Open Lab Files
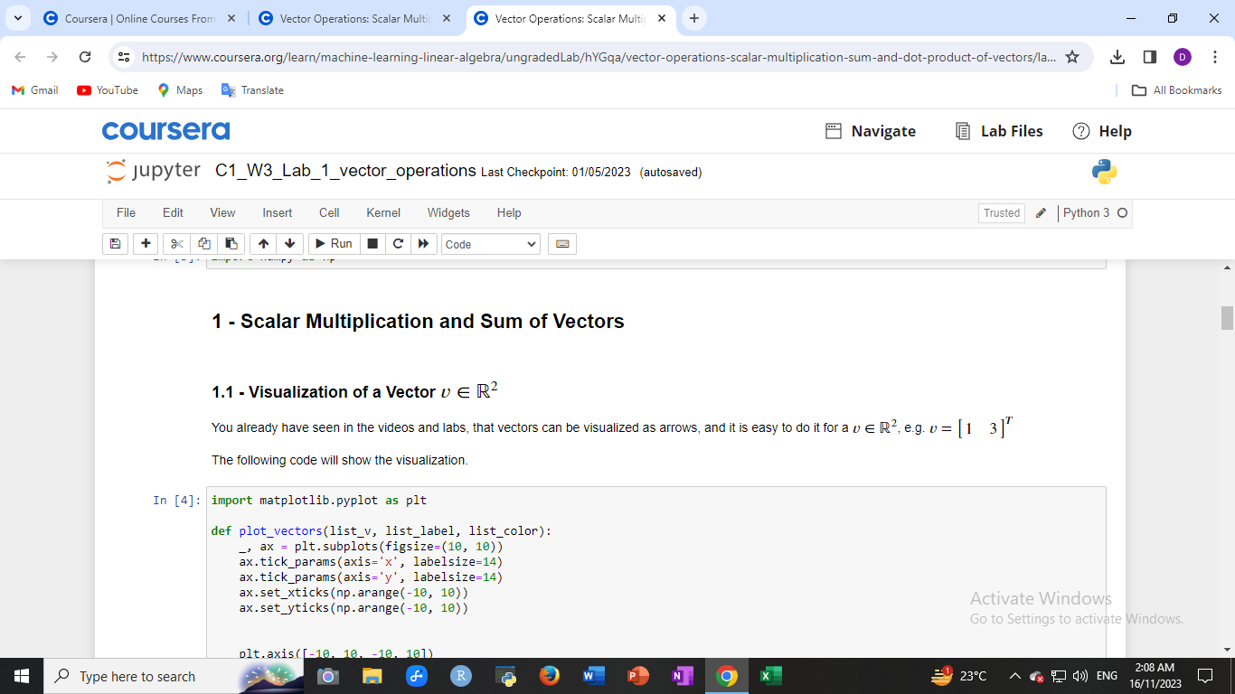Image resolution: width=1235 pixels, height=694 pixels. (999, 131)
